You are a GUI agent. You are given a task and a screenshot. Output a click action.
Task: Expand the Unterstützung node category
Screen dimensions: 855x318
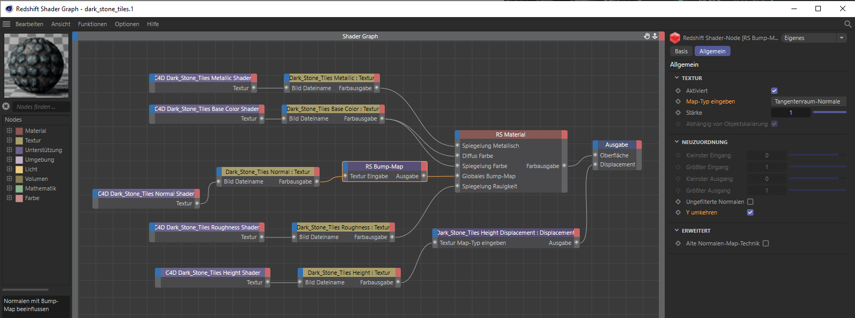coord(9,150)
